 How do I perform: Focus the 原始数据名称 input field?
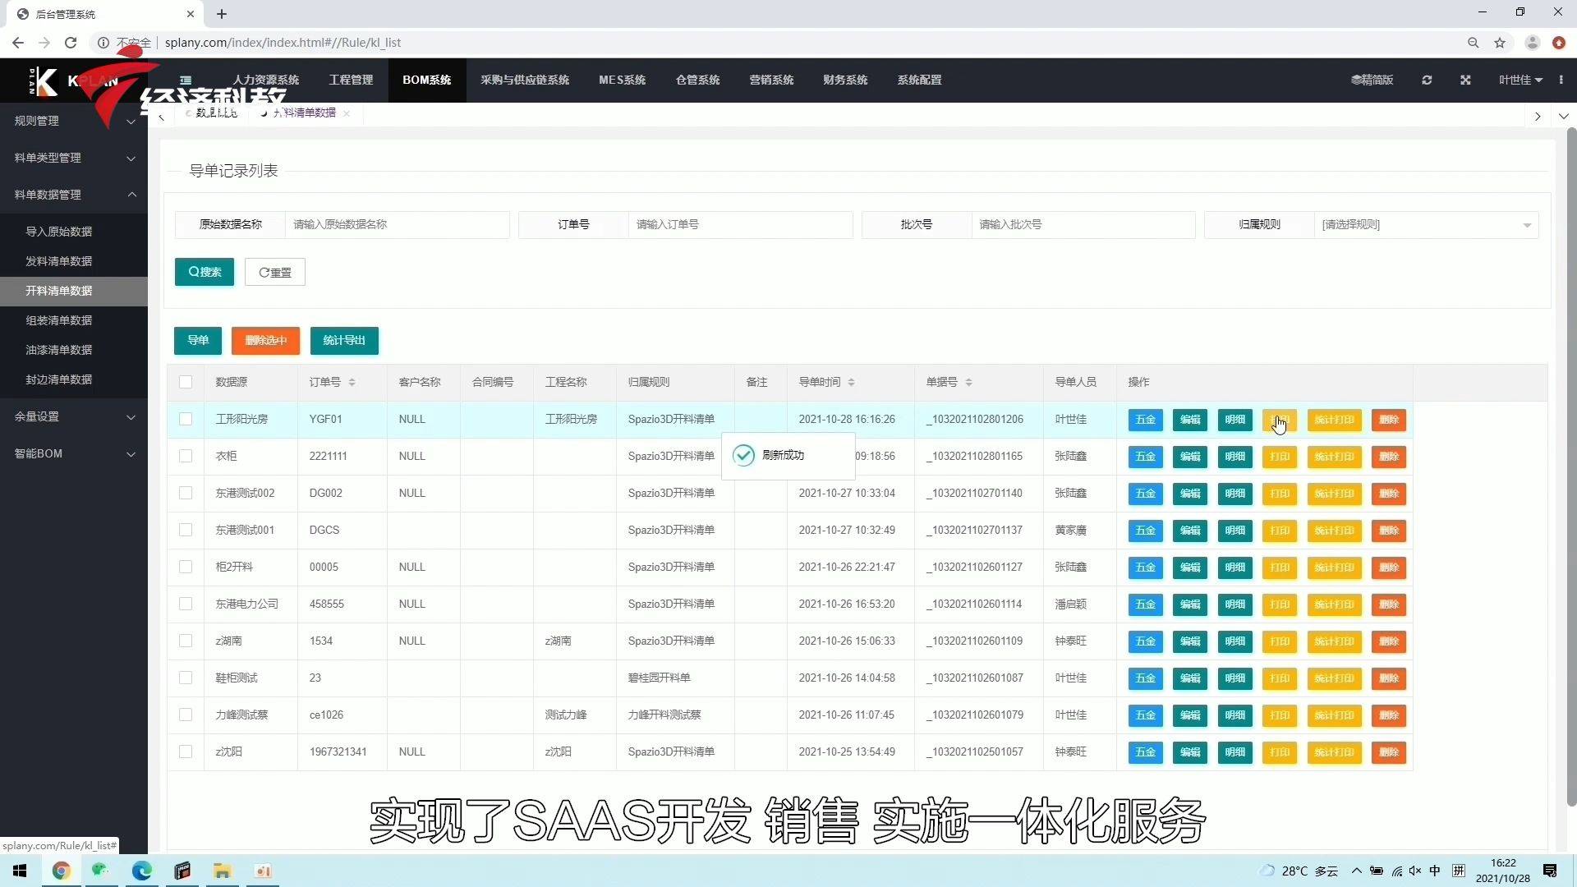coord(397,224)
